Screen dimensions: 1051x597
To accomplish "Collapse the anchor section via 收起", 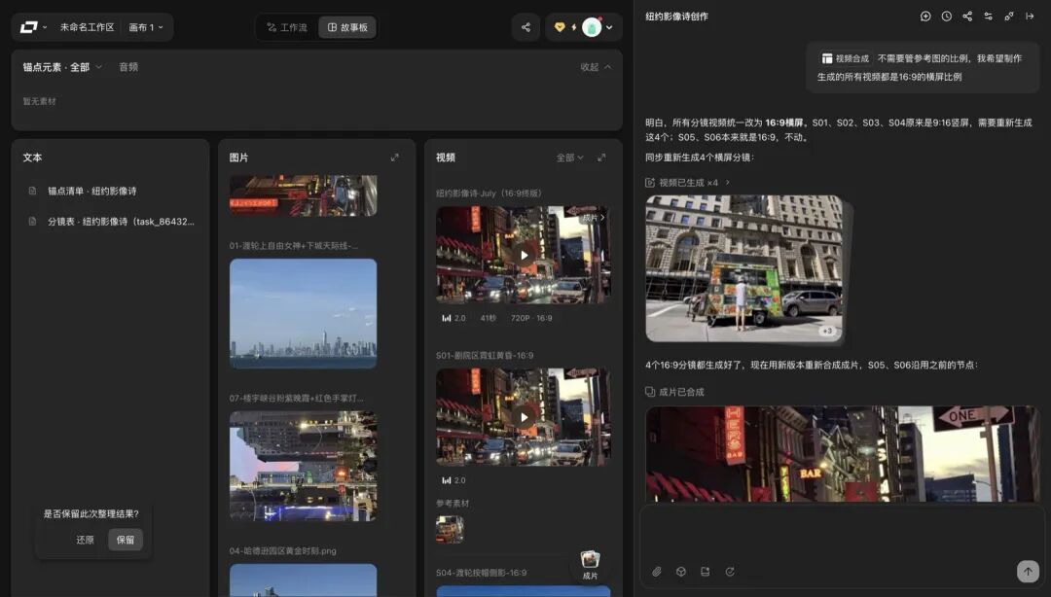I will click(596, 67).
